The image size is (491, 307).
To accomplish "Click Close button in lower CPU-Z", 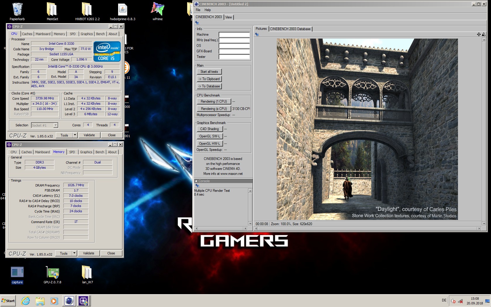I will coord(111,253).
